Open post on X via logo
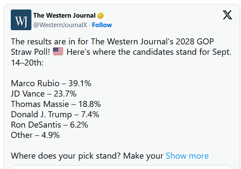Image resolution: width=241 pixels, height=169 pixels. tap(227, 15)
